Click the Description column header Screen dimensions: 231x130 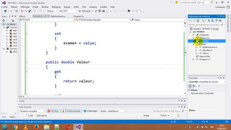[42, 116]
